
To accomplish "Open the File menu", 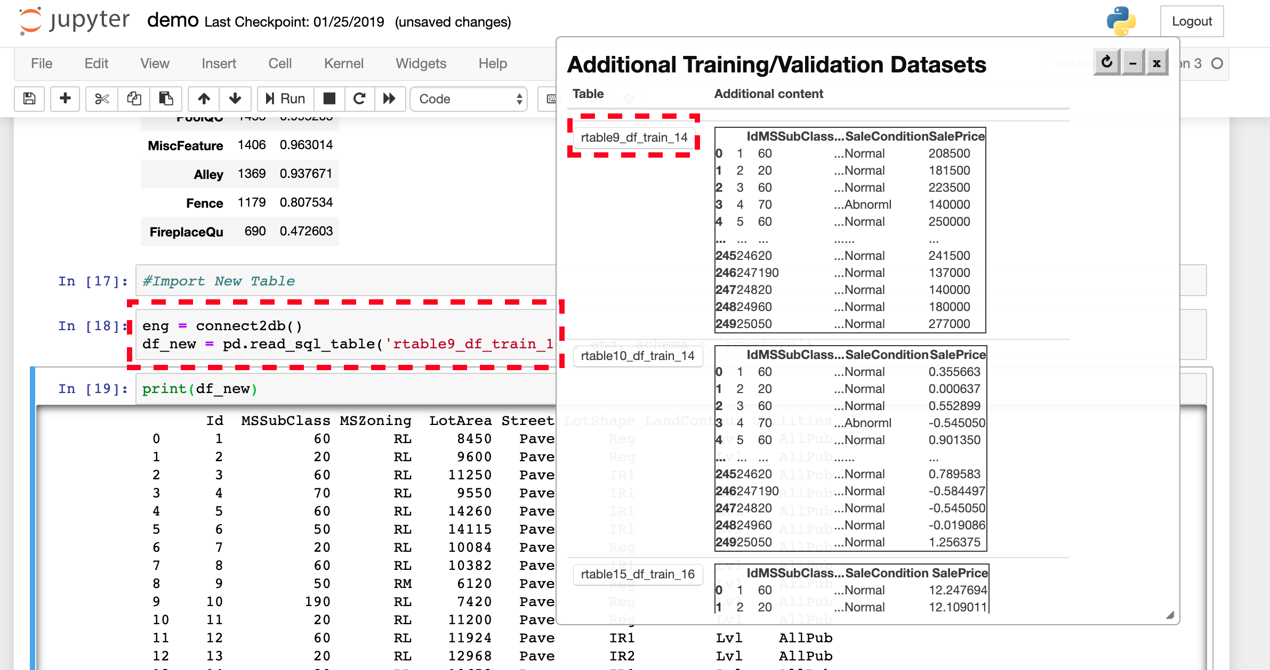I will point(42,64).
